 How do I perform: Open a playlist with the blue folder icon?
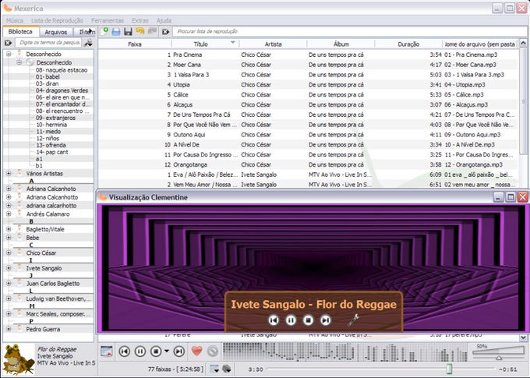[116, 31]
